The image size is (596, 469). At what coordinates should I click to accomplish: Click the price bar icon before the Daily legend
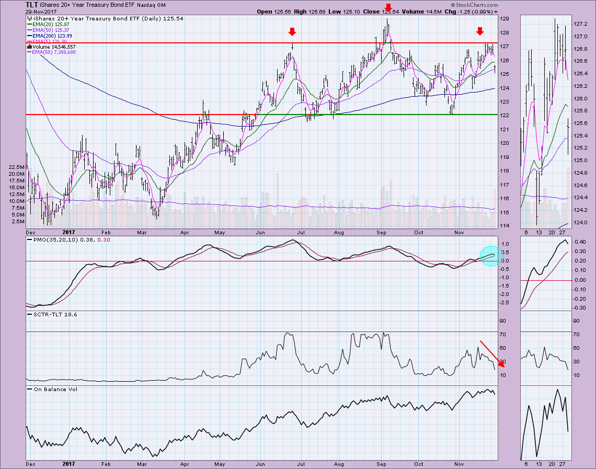tap(29, 18)
